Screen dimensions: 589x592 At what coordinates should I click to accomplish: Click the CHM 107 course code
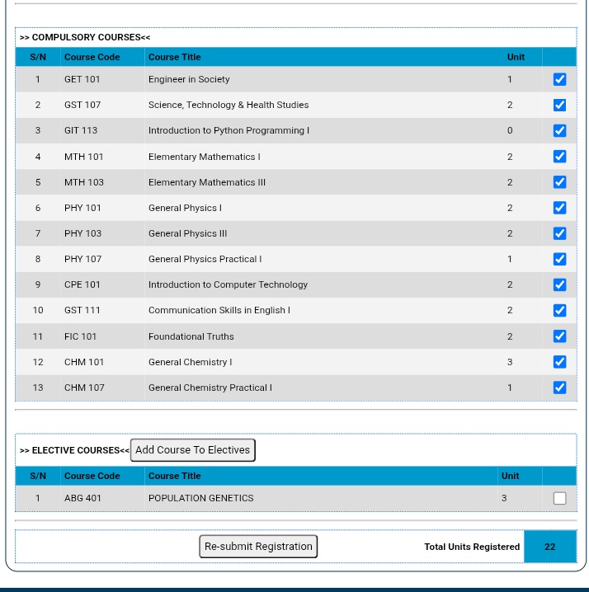84,388
